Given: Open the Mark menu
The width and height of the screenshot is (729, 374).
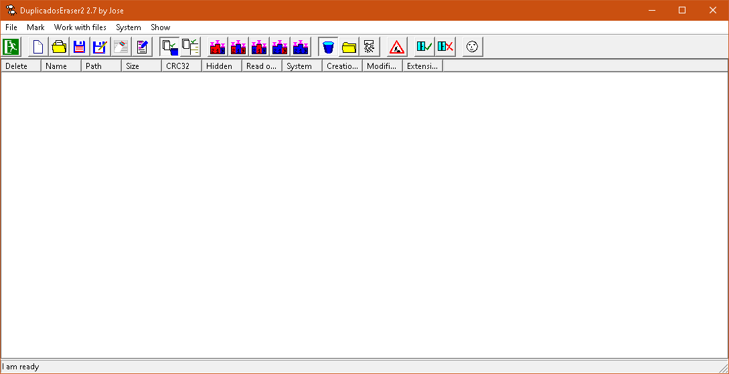Looking at the screenshot, I should (35, 27).
